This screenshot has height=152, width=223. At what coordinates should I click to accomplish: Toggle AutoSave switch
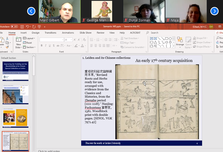[14, 26]
